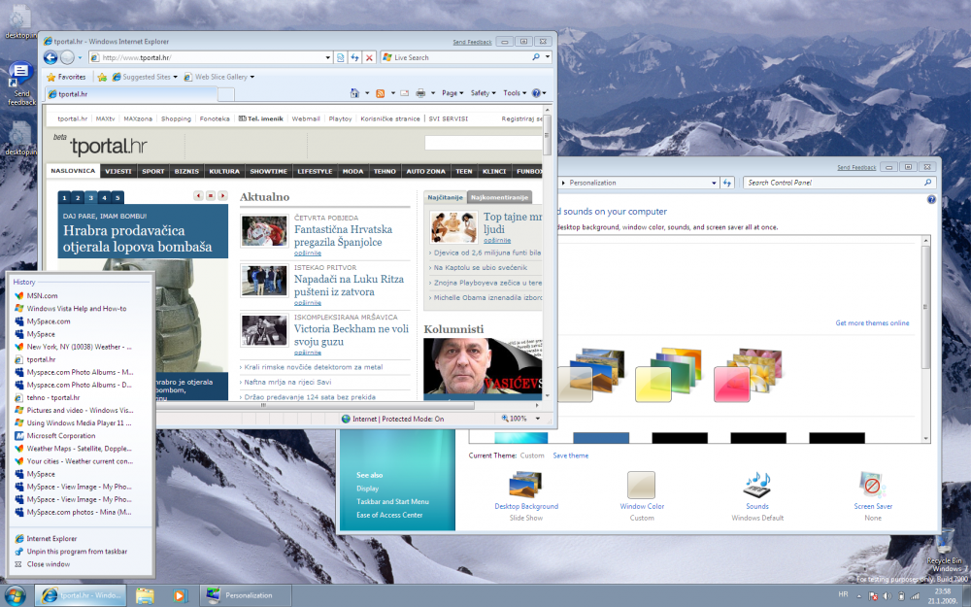Click Add to Favorites Bar icon

(x=102, y=77)
